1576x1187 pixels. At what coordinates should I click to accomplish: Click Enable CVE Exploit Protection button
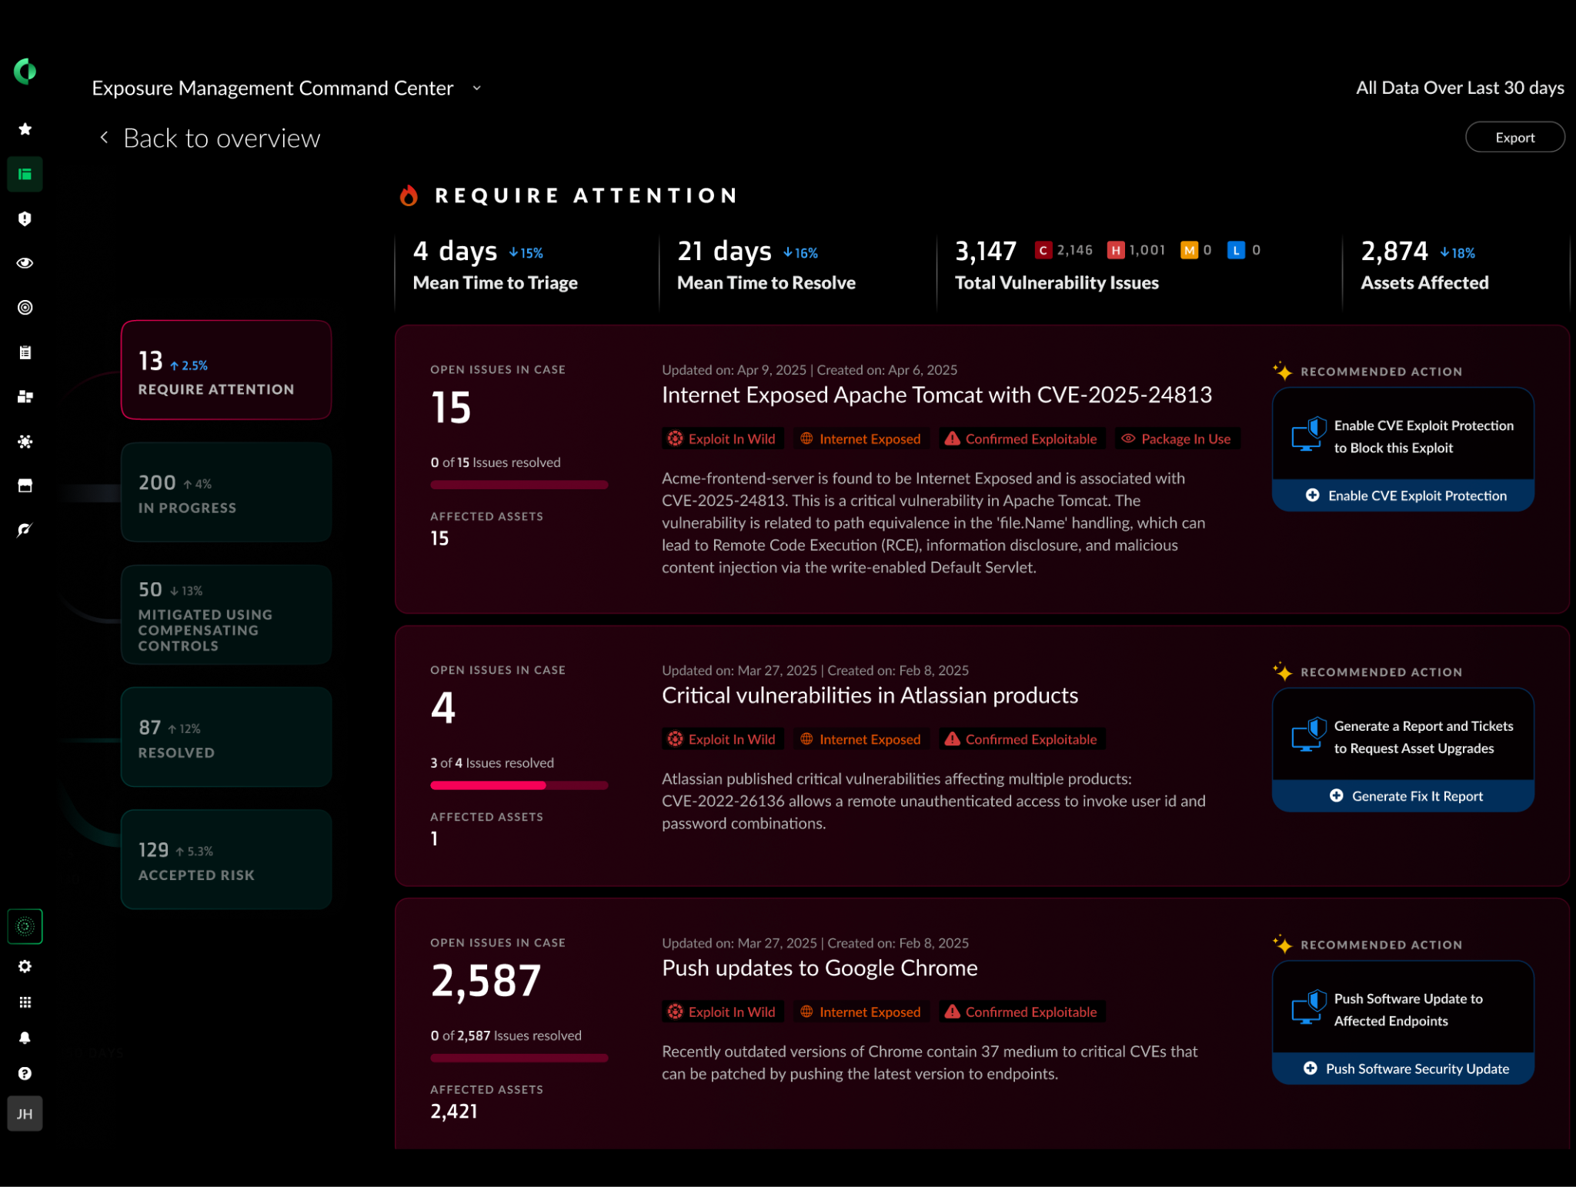(1403, 495)
